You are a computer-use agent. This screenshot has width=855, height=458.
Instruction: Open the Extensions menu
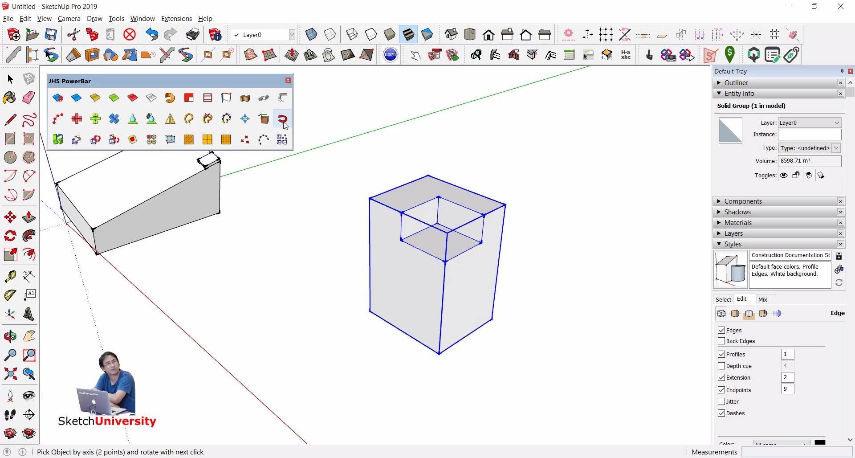point(176,19)
